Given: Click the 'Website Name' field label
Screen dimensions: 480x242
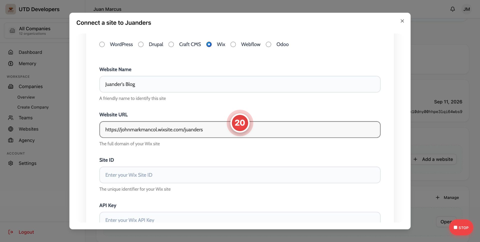Looking at the screenshot, I should pyautogui.click(x=115, y=70).
